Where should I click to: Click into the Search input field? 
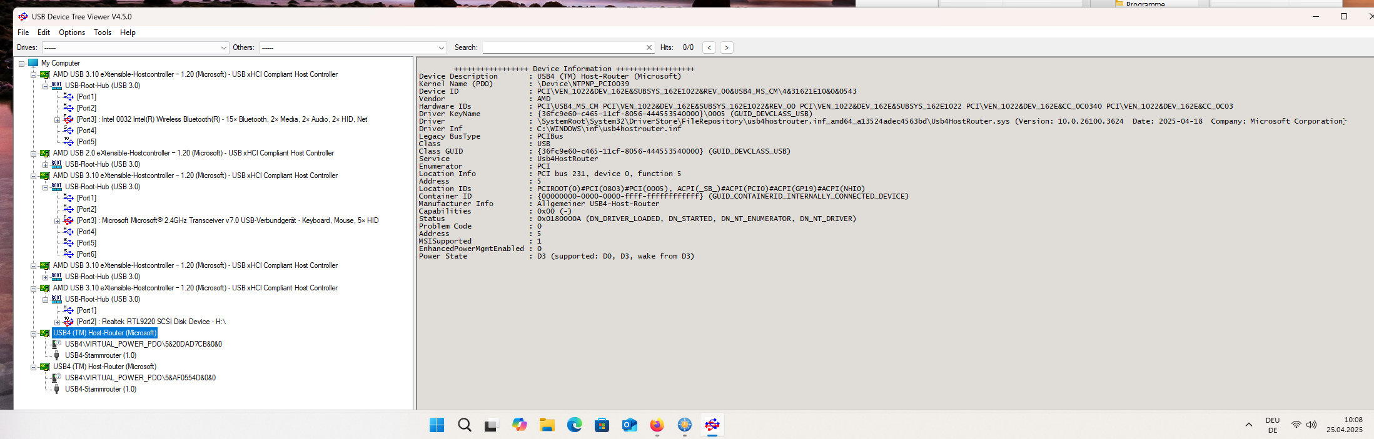point(563,47)
